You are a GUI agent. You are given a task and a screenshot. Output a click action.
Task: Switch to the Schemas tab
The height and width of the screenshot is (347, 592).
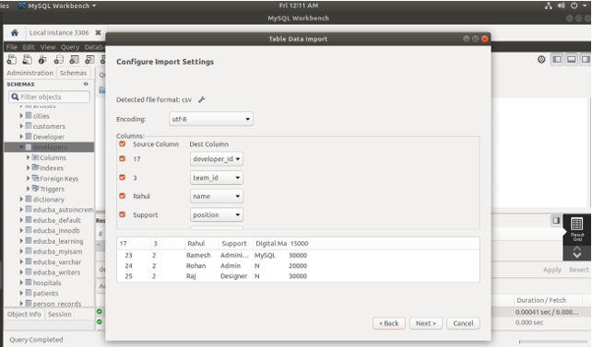click(x=73, y=73)
